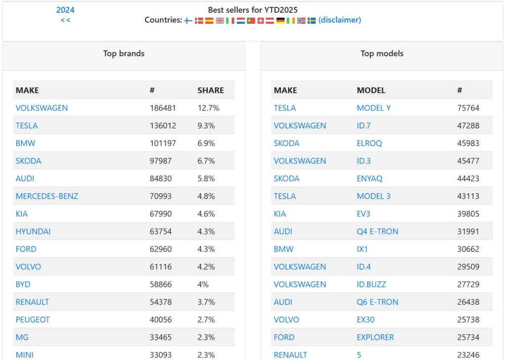Open the disclaimer link

click(x=340, y=20)
